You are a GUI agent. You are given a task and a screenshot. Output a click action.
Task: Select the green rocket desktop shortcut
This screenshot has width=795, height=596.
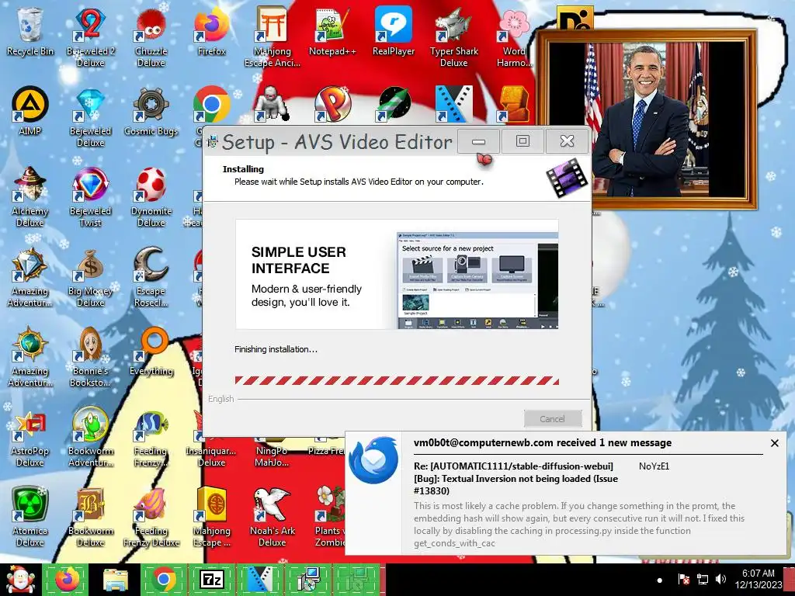click(x=394, y=105)
